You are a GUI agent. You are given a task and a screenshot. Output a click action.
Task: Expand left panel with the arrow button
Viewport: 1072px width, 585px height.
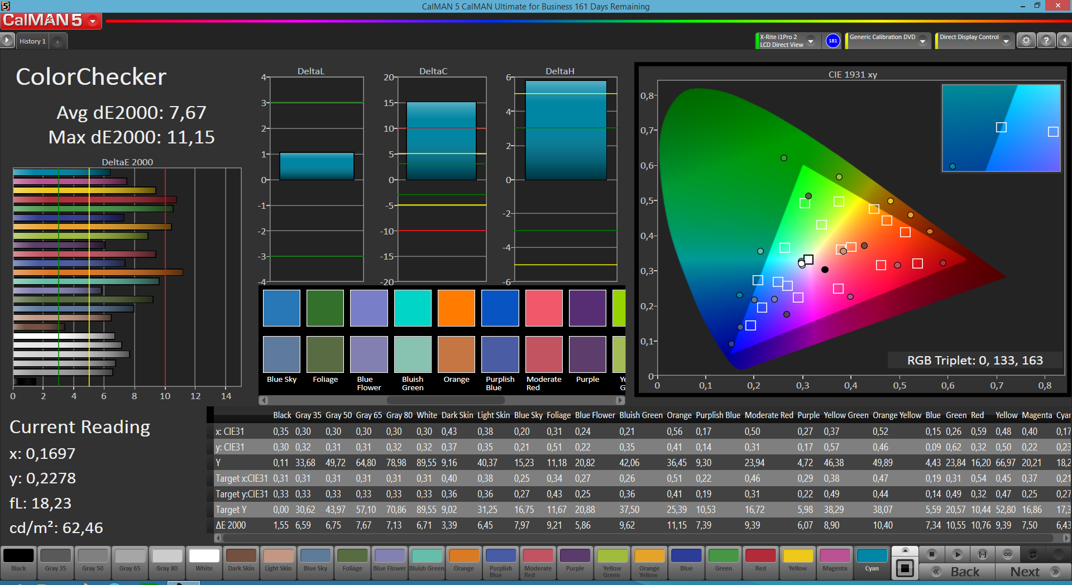[7, 41]
